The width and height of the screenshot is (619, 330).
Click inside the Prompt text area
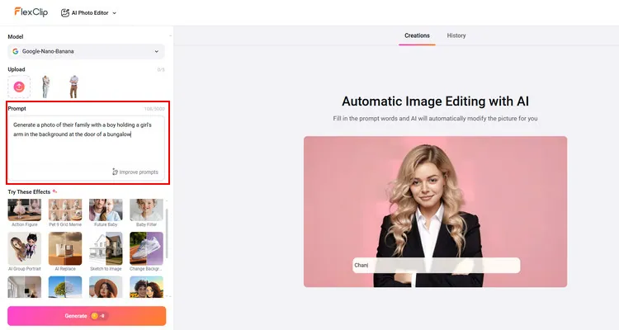point(86,144)
